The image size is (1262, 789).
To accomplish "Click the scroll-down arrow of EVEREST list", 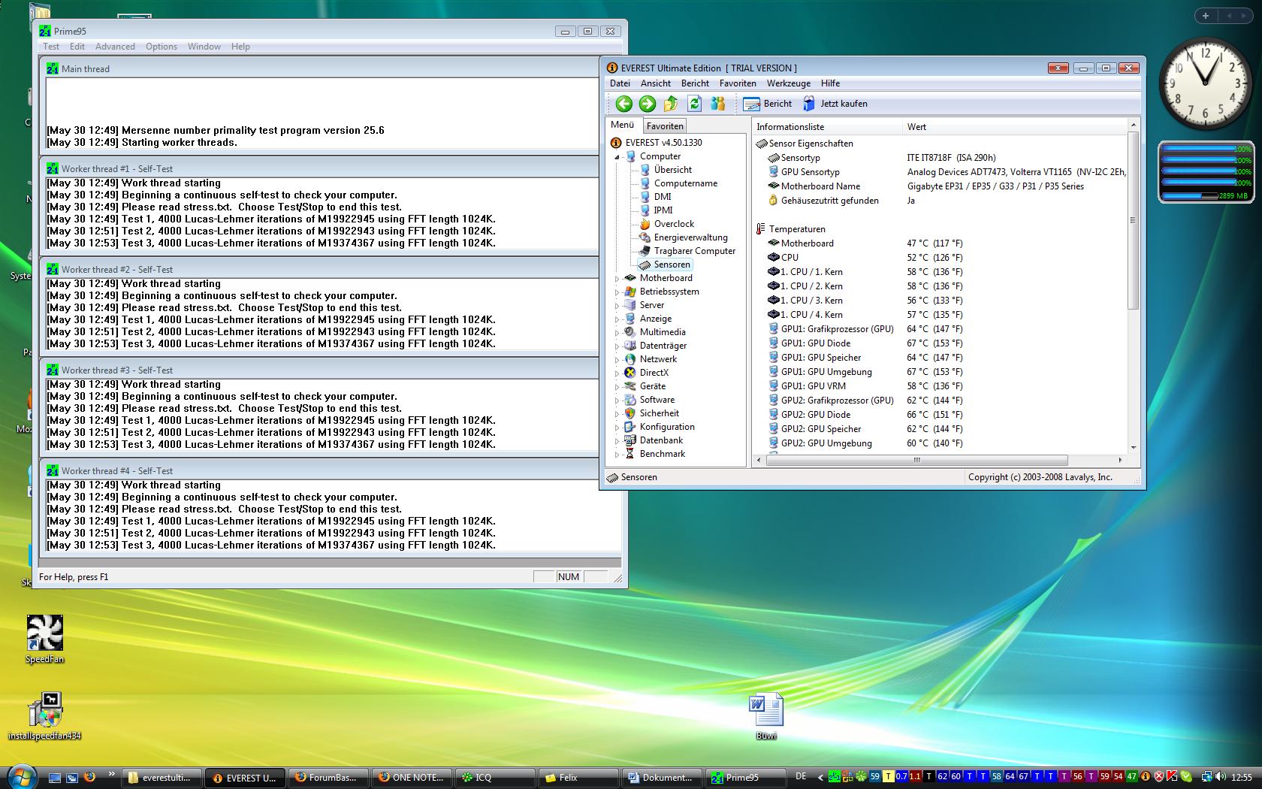I will point(1134,448).
